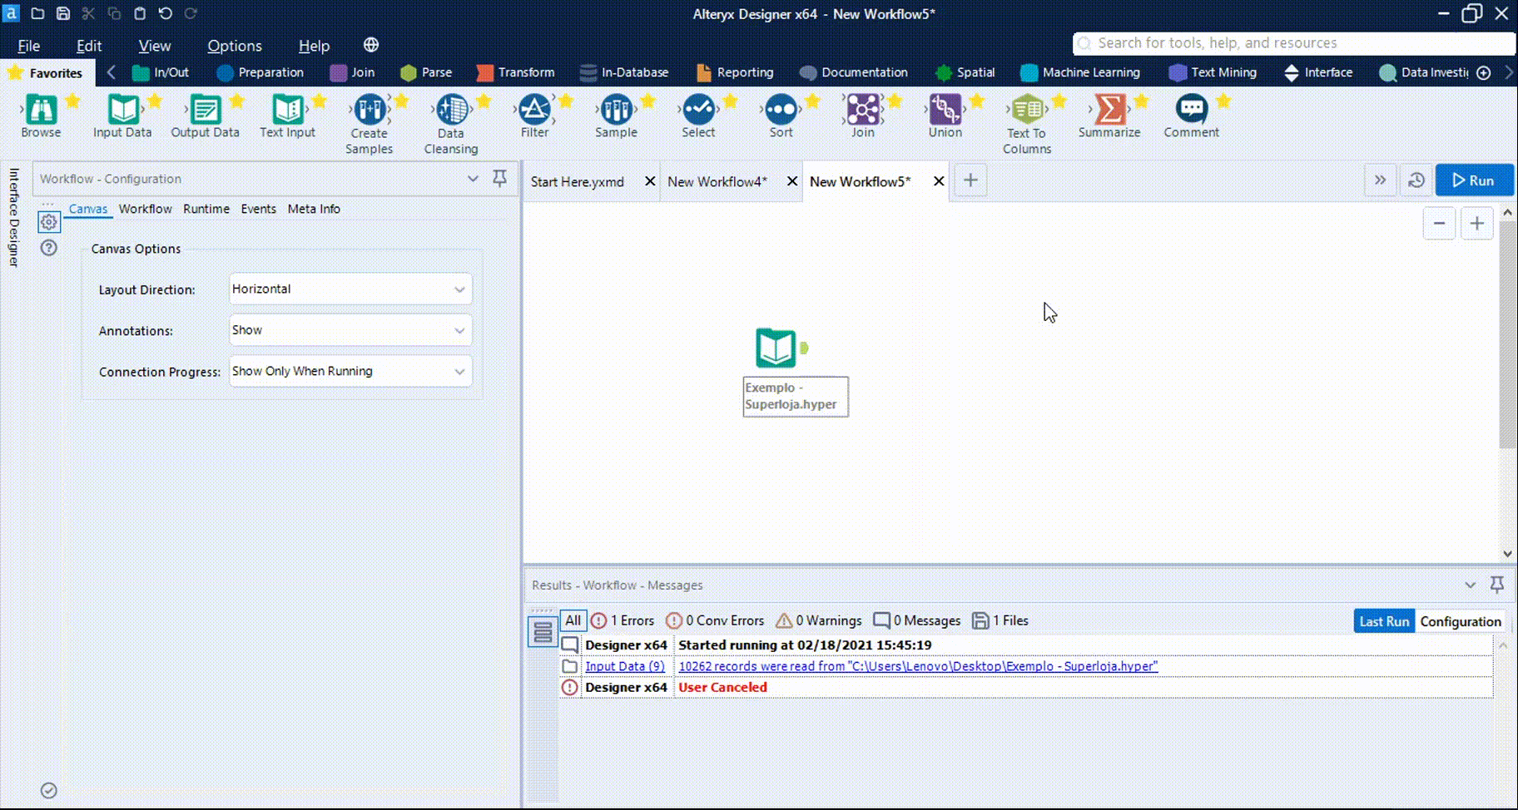Open the Layout Direction dropdown
Viewport: 1518px width, 810px height.
pos(350,289)
